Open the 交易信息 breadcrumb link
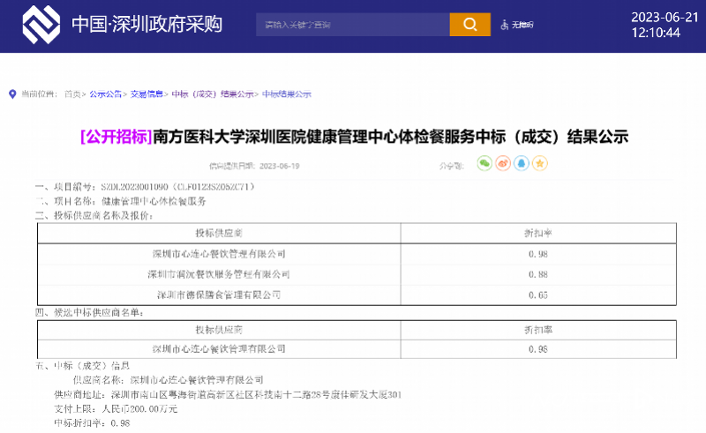This screenshot has width=706, height=433. [x=146, y=94]
